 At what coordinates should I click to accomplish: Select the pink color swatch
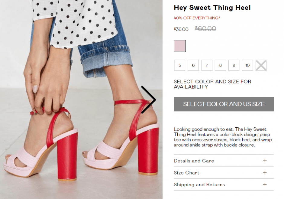pyautogui.click(x=180, y=46)
